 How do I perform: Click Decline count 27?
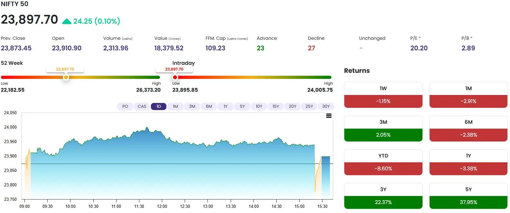coord(311,48)
